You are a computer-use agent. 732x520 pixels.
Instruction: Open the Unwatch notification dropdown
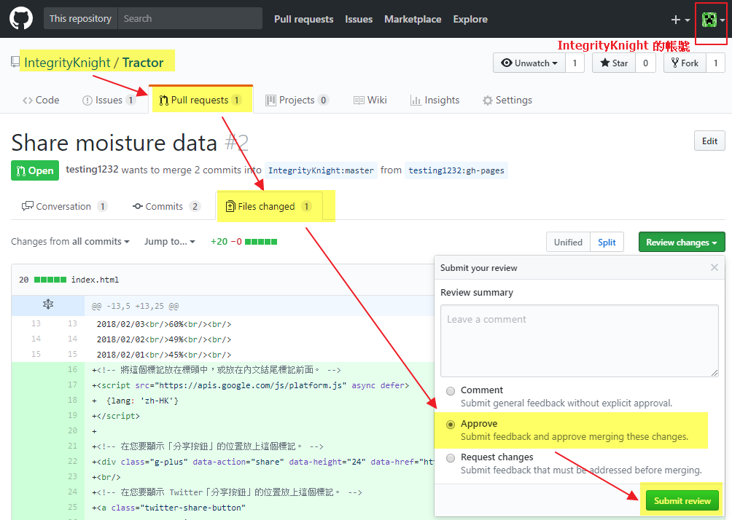[529, 63]
